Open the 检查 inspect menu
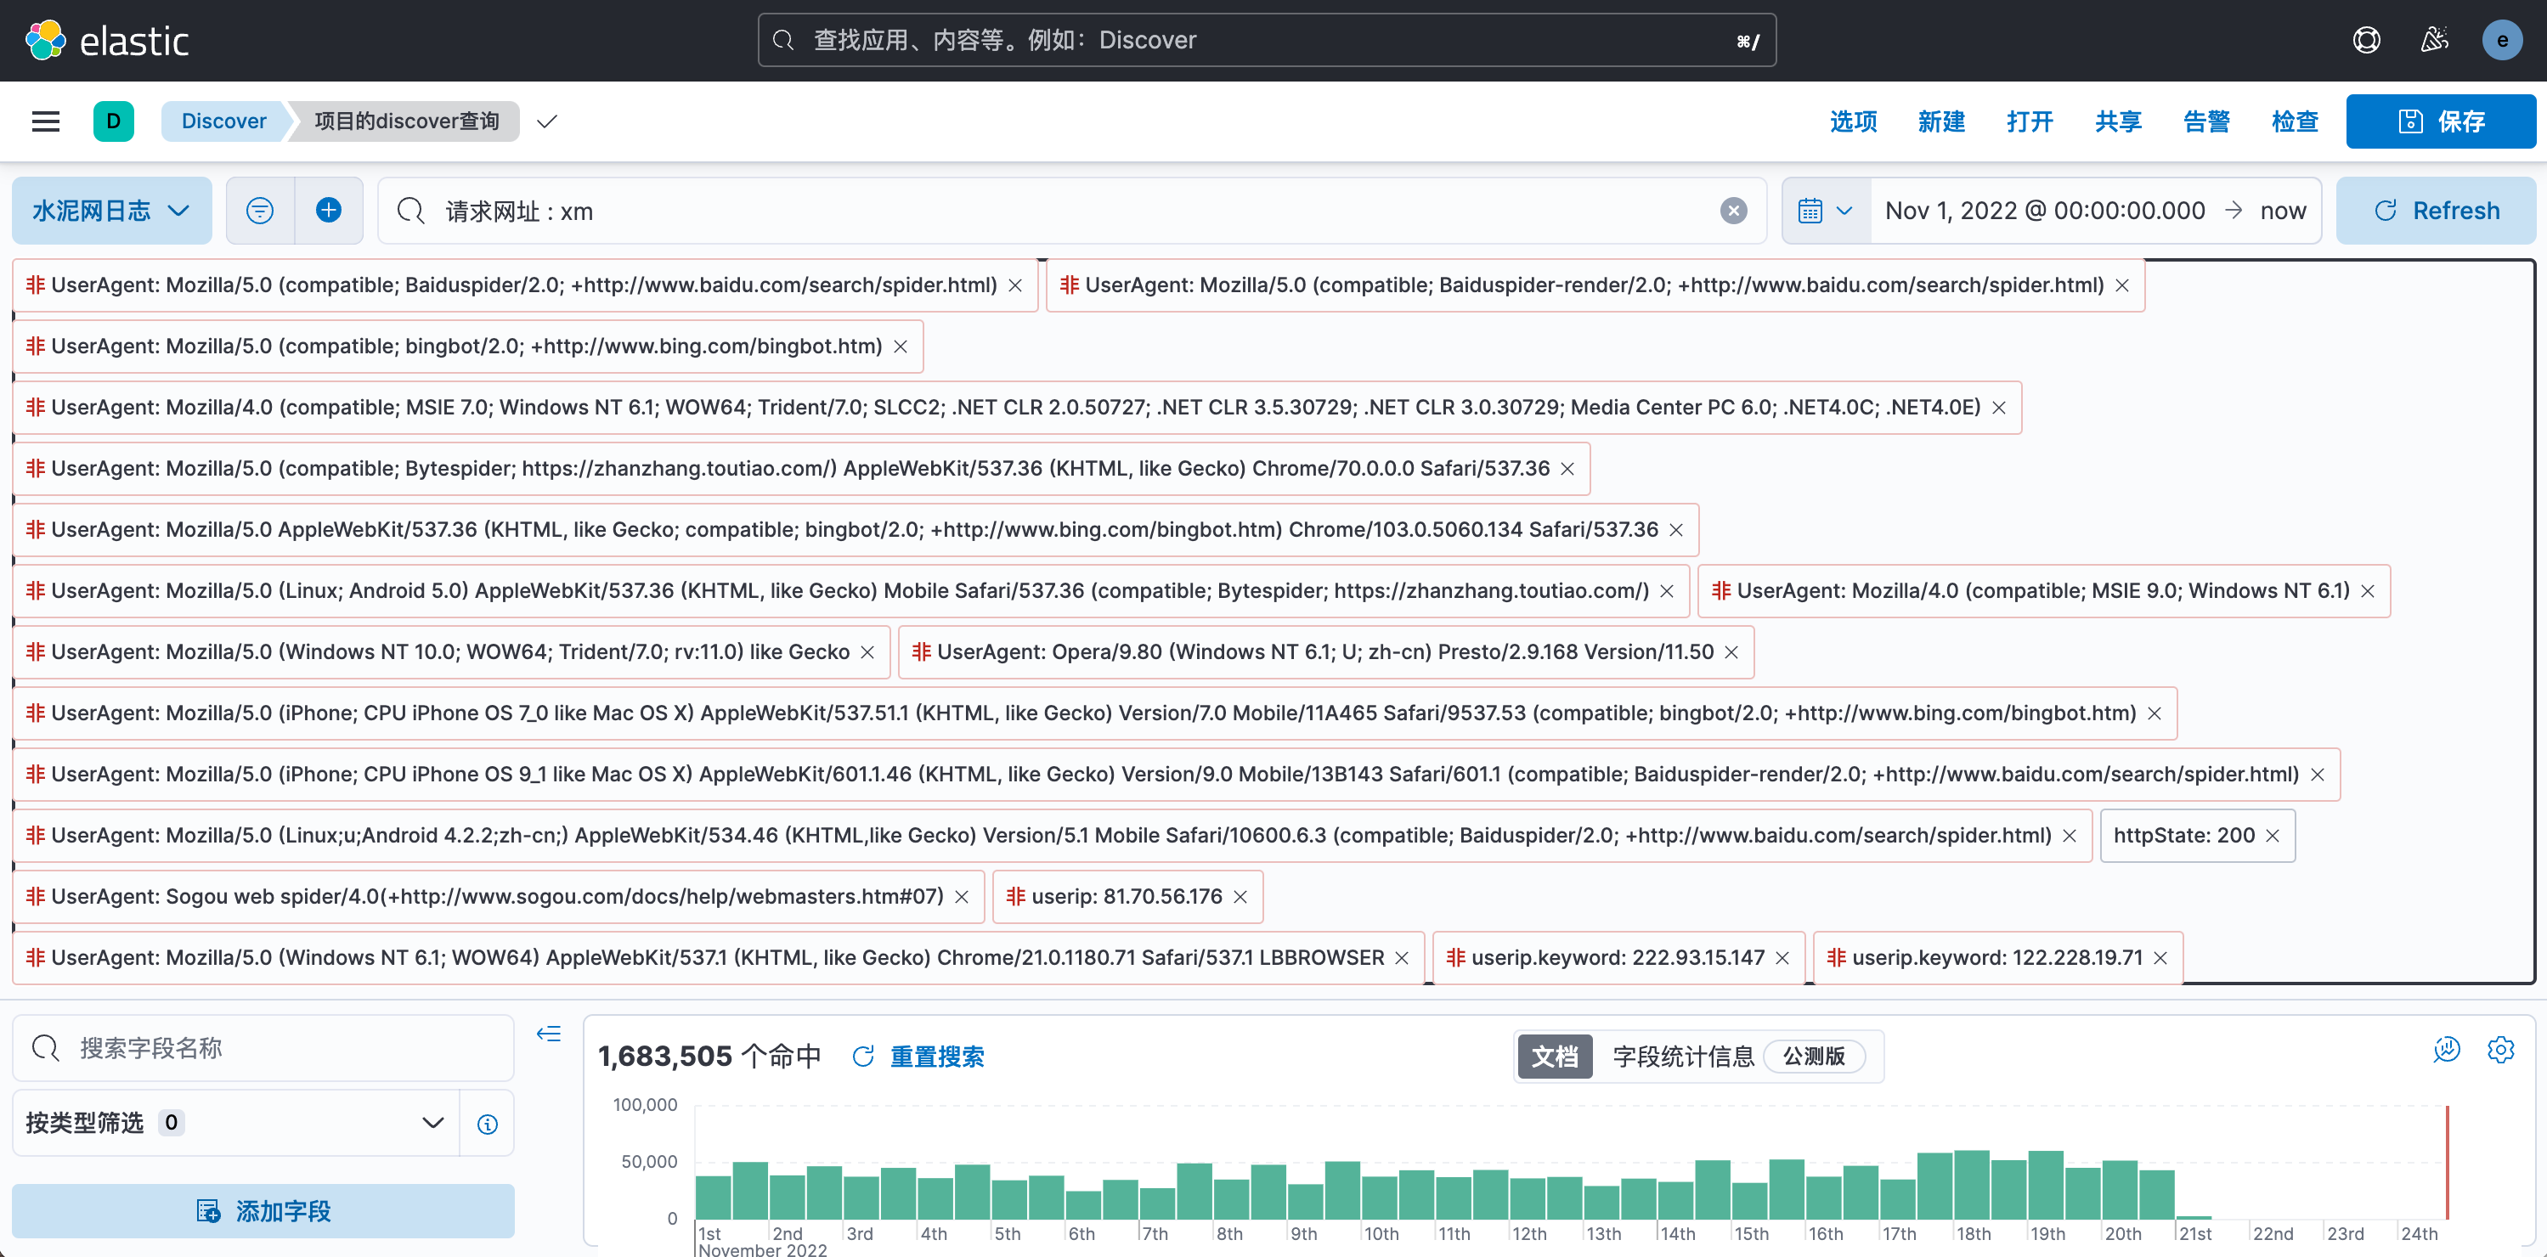This screenshot has height=1257, width=2547. [x=2294, y=121]
